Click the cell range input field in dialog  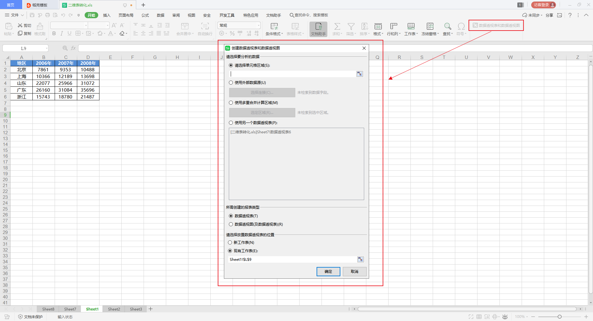292,74
